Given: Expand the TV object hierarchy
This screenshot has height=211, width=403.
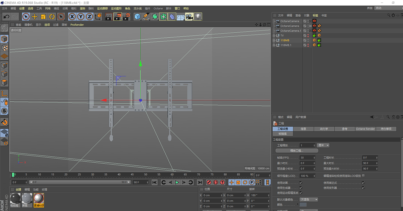Looking at the screenshot, I should pos(274,36).
